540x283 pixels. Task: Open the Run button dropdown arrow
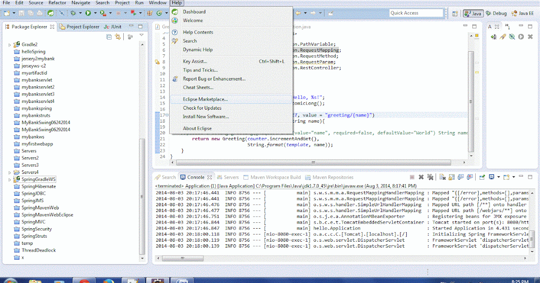[x=95, y=13]
